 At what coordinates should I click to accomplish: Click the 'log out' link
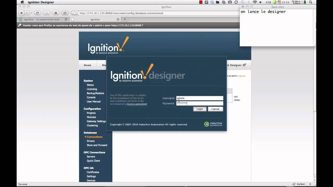pyautogui.click(x=242, y=76)
